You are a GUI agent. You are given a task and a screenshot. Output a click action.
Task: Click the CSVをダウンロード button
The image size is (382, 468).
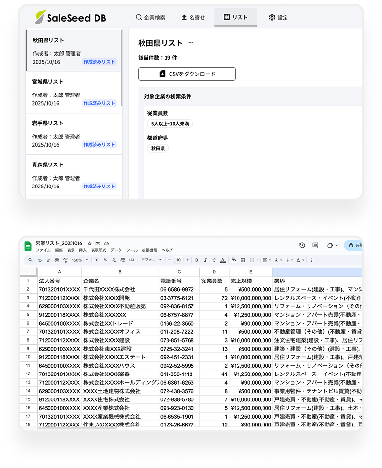[187, 74]
